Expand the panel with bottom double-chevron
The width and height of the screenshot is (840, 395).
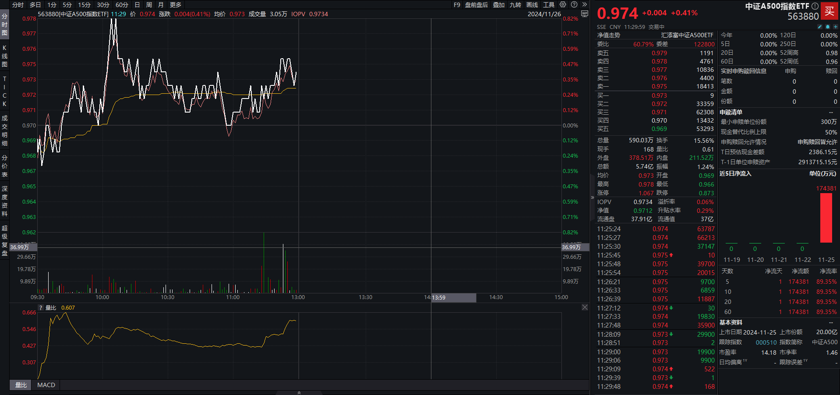[299, 393]
